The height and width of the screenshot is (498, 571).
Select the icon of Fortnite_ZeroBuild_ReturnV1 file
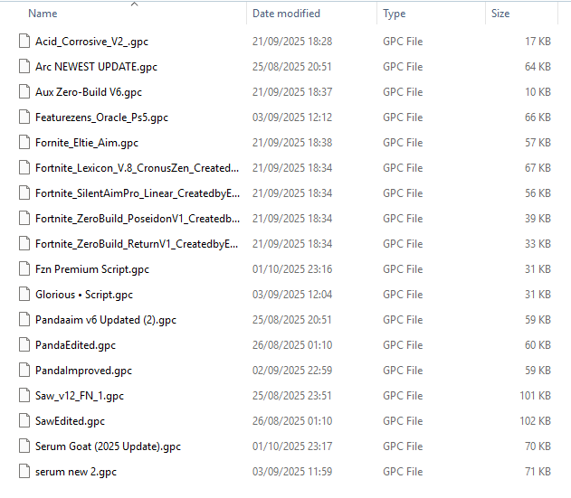click(x=24, y=243)
